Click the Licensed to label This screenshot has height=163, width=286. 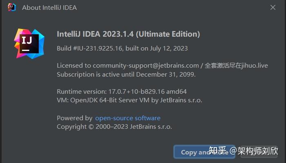click(74, 66)
